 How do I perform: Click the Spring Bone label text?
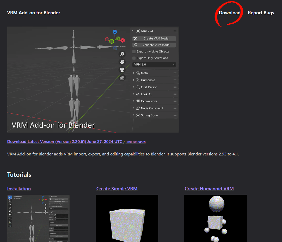[149, 115]
